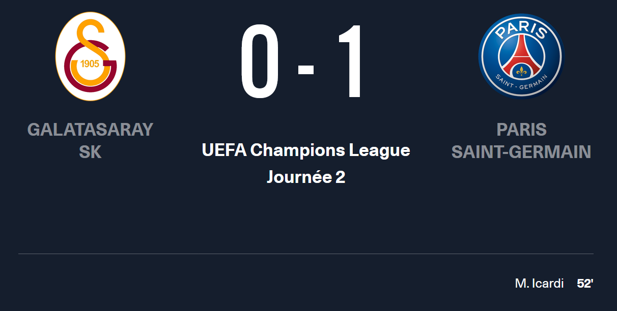This screenshot has width=617, height=311.
Task: Click the SAINT-GERMAIN lettering inside the PSG crest
Action: (x=521, y=84)
